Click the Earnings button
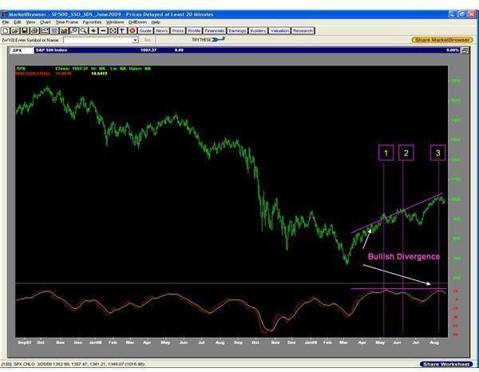The height and width of the screenshot is (372, 479). click(x=237, y=30)
